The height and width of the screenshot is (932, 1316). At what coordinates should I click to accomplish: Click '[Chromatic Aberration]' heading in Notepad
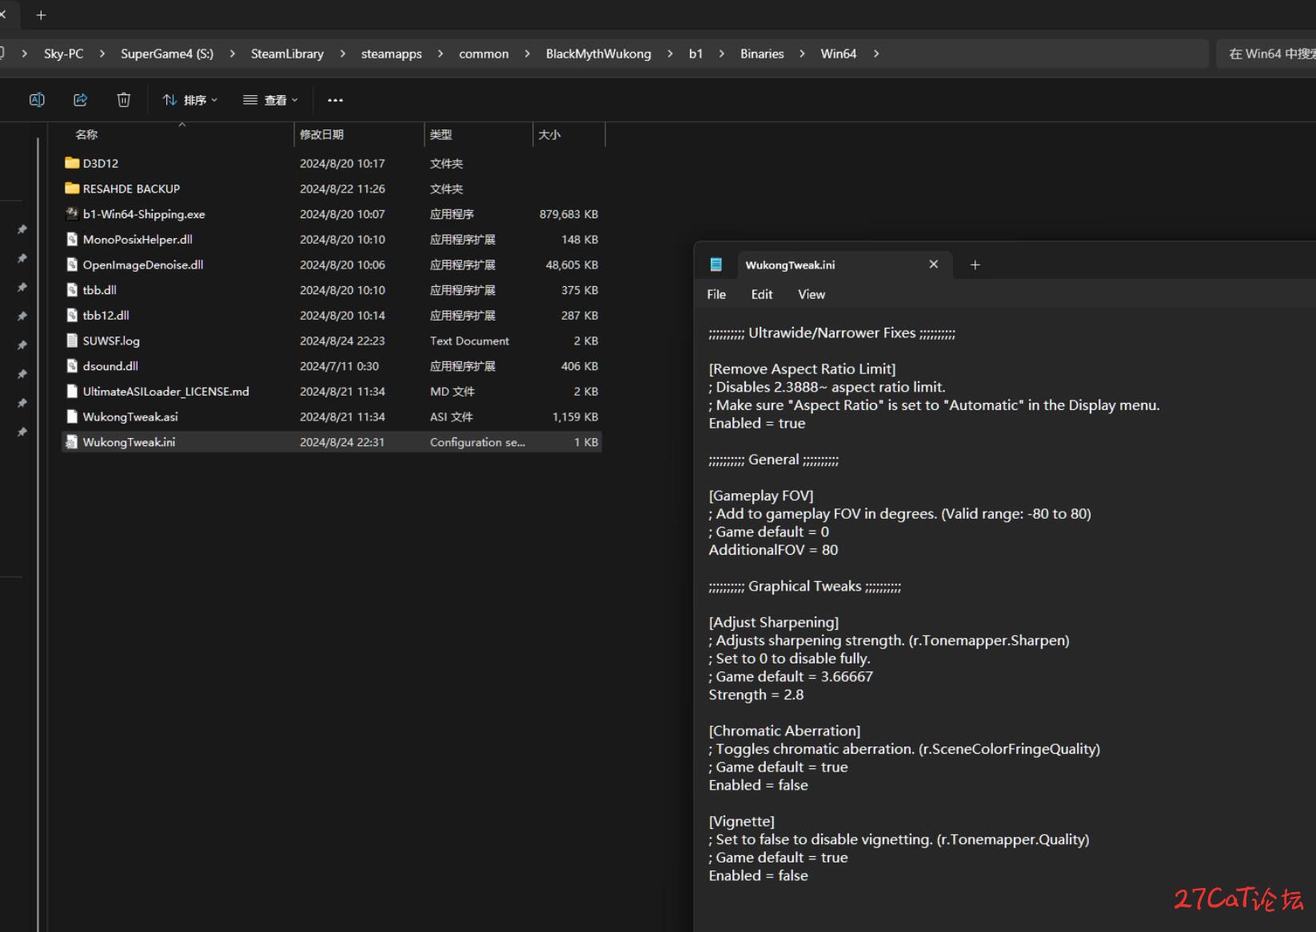pos(784,731)
